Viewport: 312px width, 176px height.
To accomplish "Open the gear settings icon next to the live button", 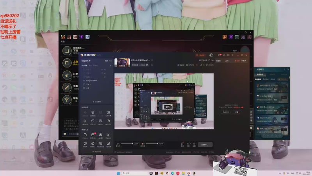I will pyautogui.click(x=194, y=144).
